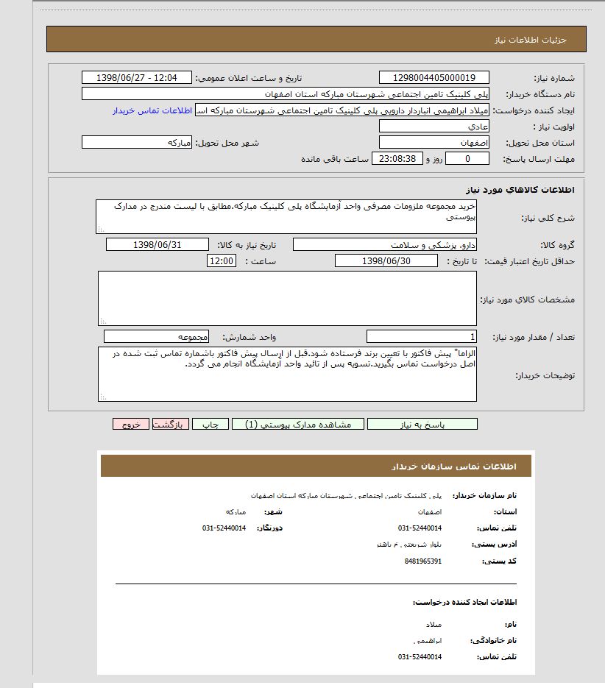Click the شهر محل تحویل field

click(x=137, y=143)
